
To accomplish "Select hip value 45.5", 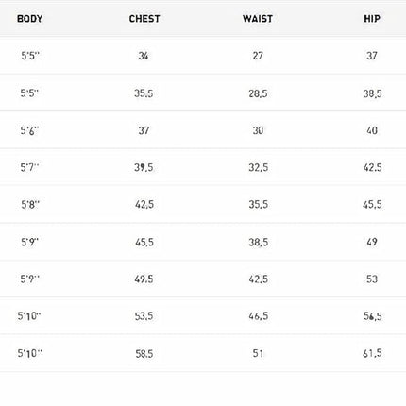I will coord(372,205).
